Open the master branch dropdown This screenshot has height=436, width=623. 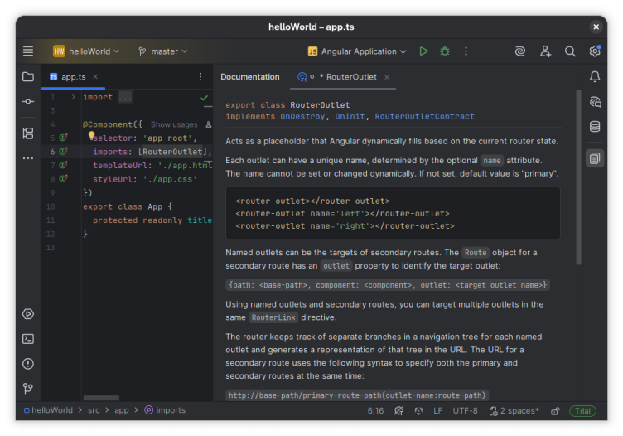163,51
